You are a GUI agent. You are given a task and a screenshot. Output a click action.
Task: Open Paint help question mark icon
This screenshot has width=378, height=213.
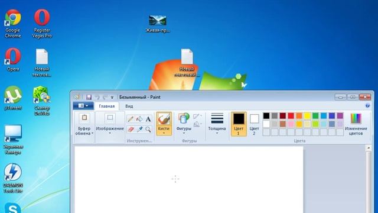click(367, 106)
